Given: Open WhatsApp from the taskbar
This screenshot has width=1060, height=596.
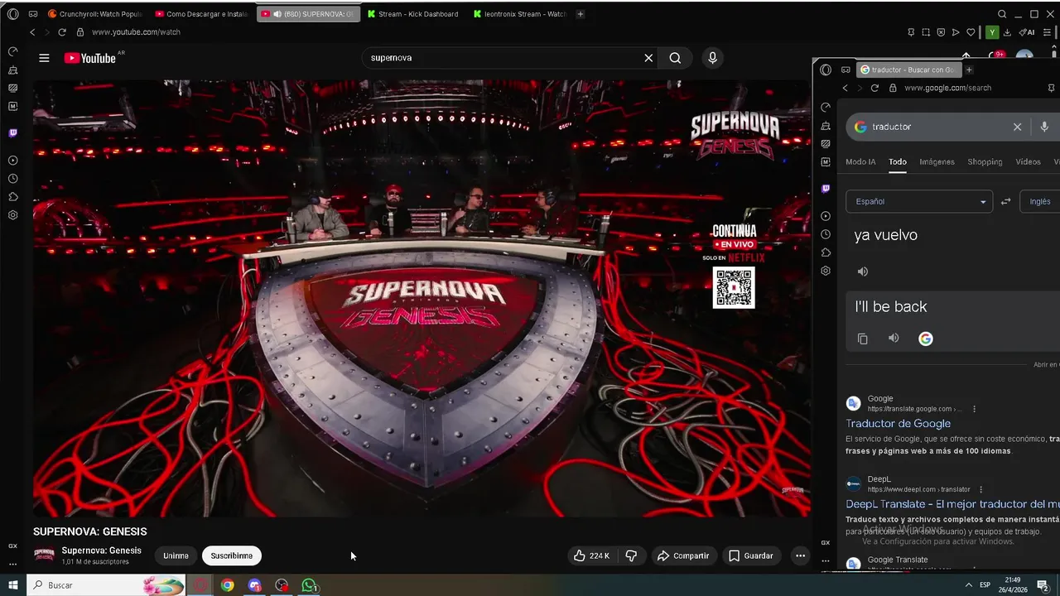Looking at the screenshot, I should 309,585.
